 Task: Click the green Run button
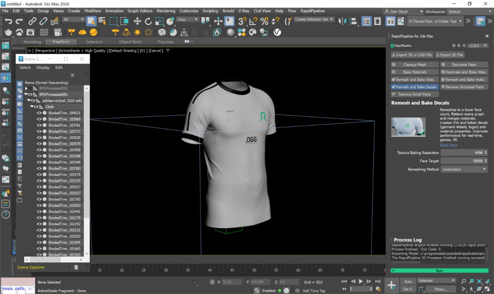pos(439,271)
